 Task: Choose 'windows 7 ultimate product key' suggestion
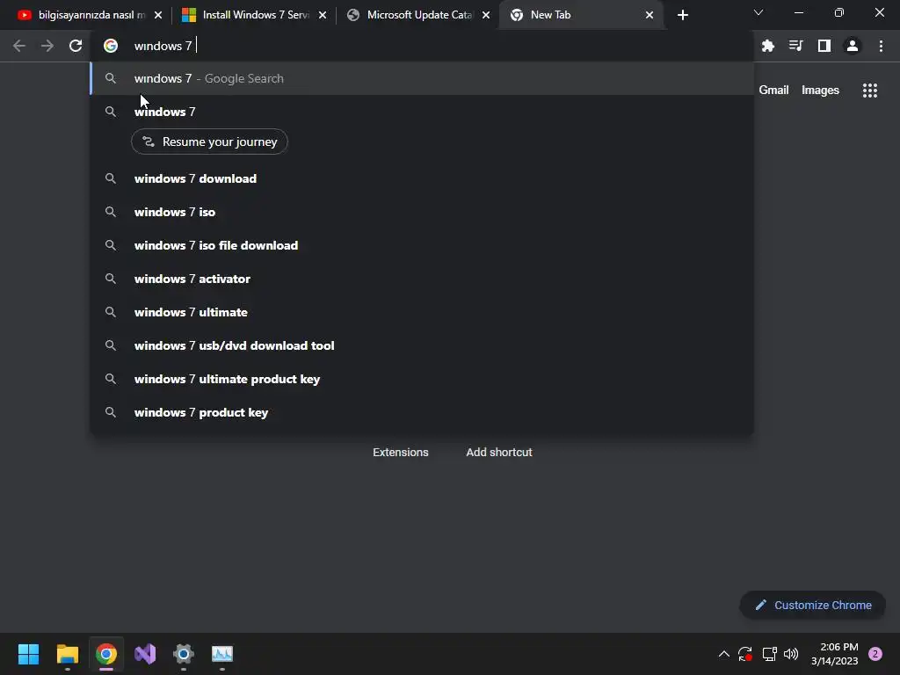pos(422,379)
